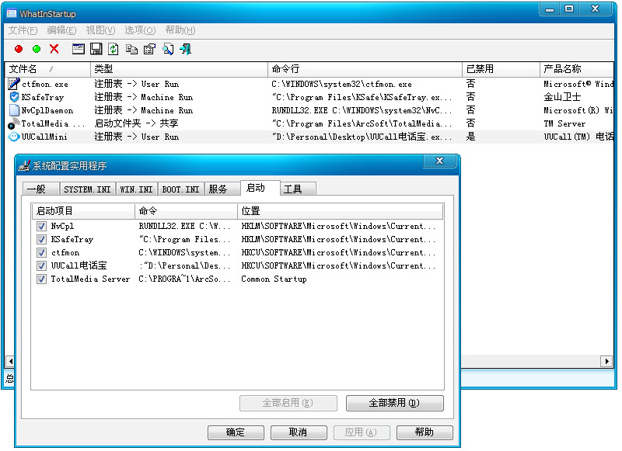The height and width of the screenshot is (451, 622).
Task: Minimize the WhatInStartup window
Action: click(x=550, y=9)
